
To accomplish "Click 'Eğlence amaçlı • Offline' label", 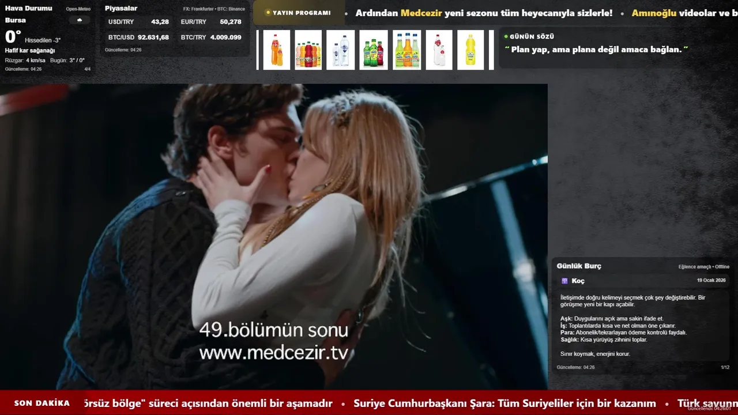I will 704,267.
